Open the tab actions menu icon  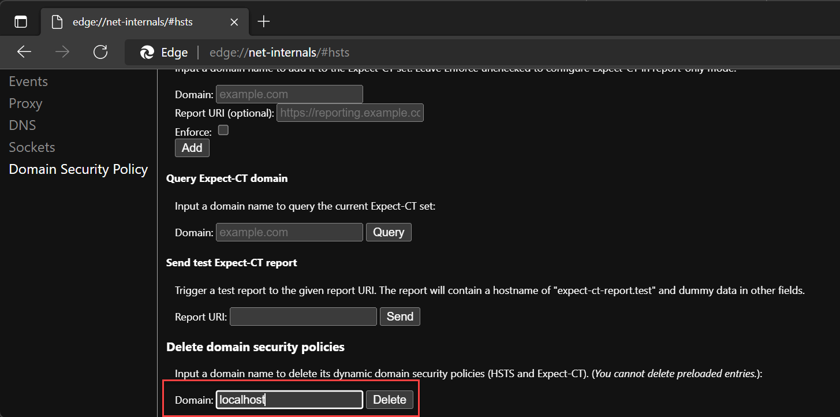pyautogui.click(x=21, y=22)
